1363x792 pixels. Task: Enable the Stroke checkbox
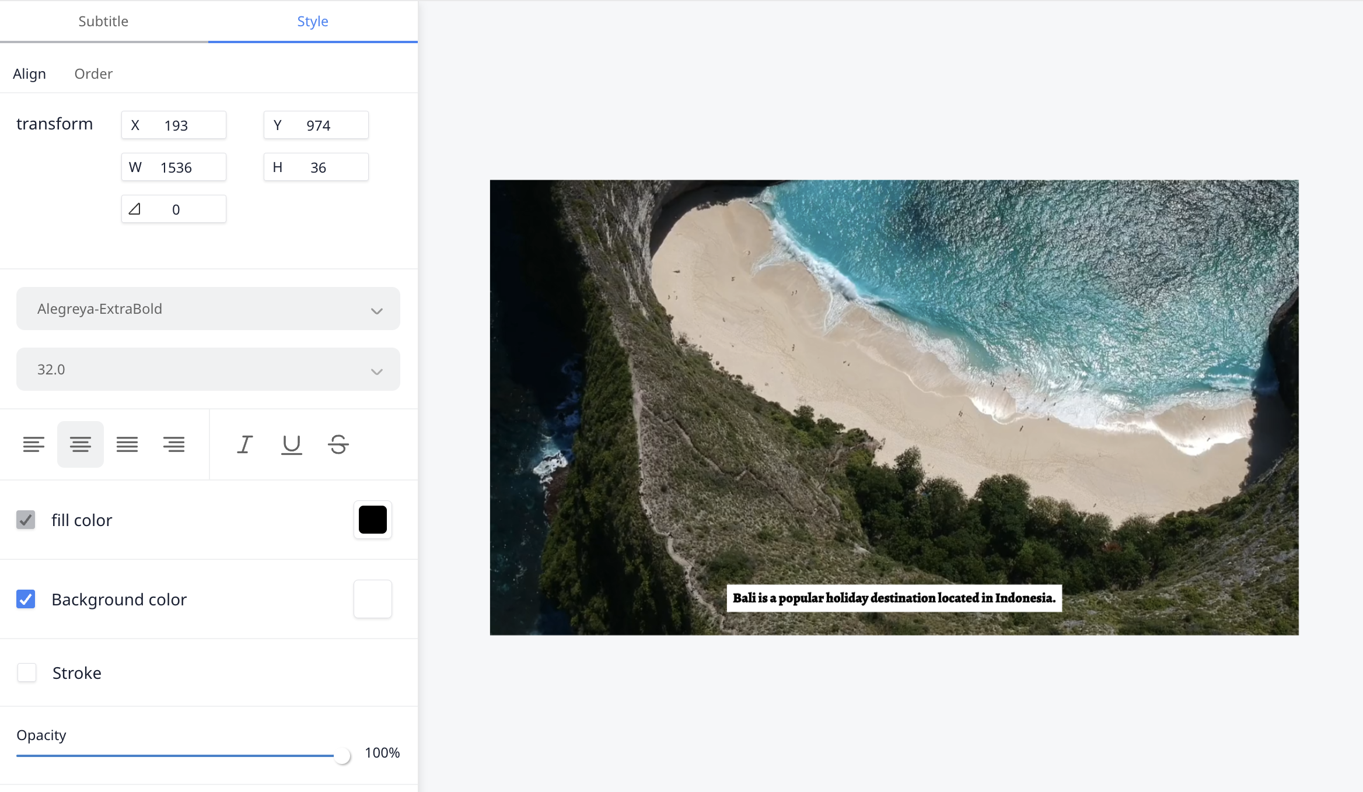(x=27, y=672)
